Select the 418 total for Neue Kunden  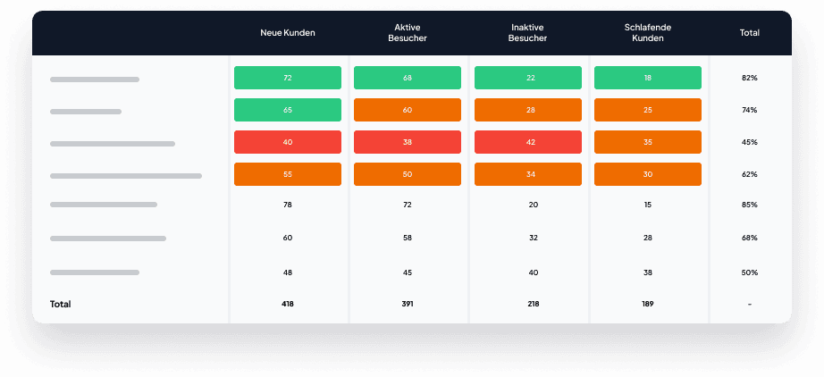click(x=287, y=304)
